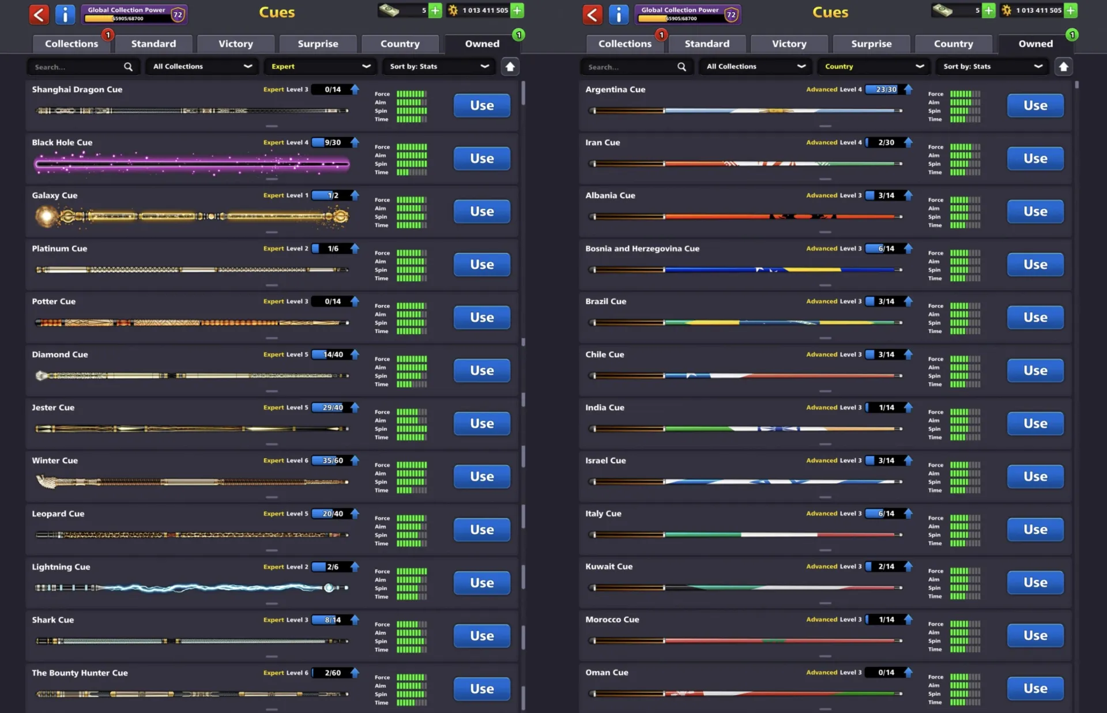The image size is (1107, 713).
Task: Open the Expert filter dropdown
Action: click(x=320, y=67)
